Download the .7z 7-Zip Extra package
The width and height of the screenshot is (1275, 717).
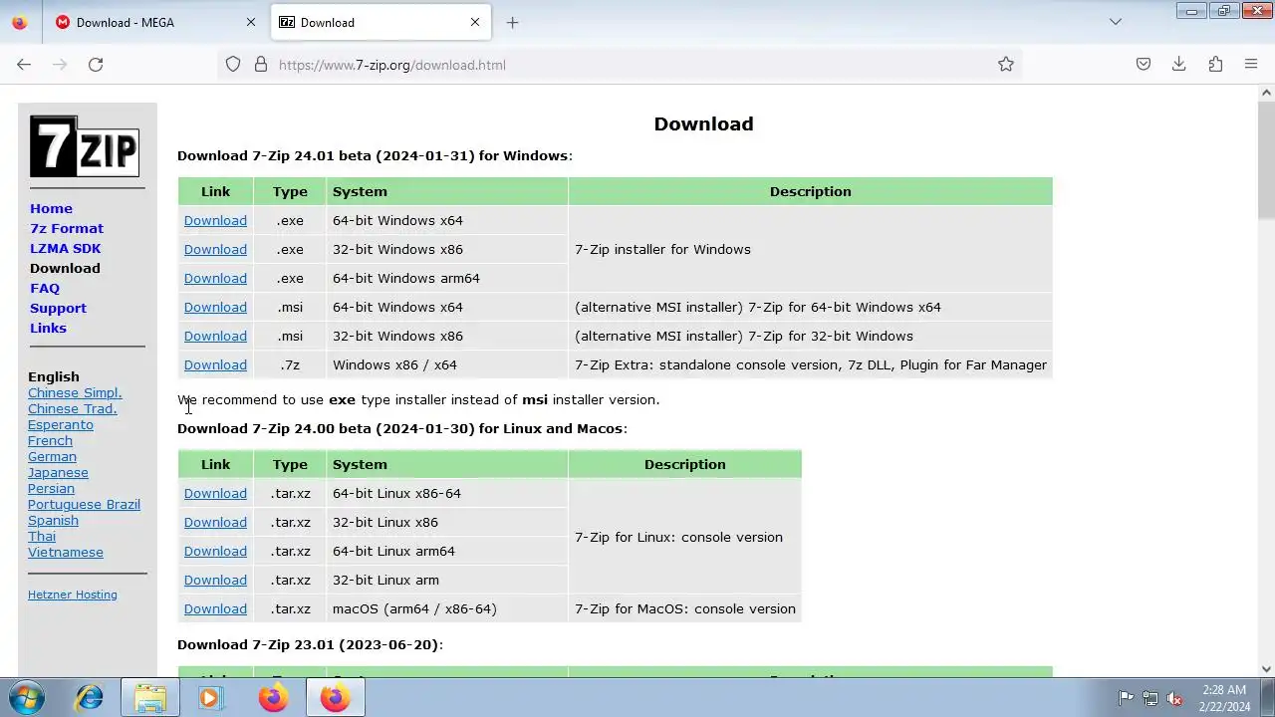point(215,364)
